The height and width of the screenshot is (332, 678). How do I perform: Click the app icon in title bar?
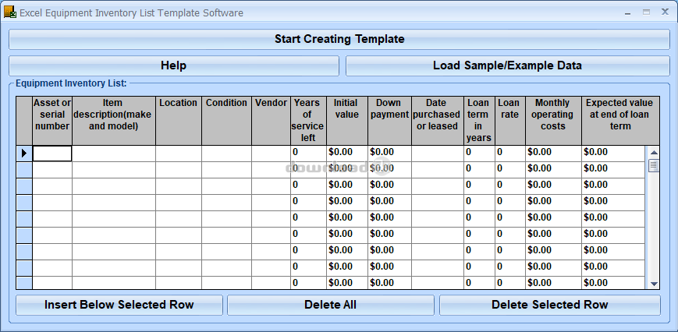[10, 12]
